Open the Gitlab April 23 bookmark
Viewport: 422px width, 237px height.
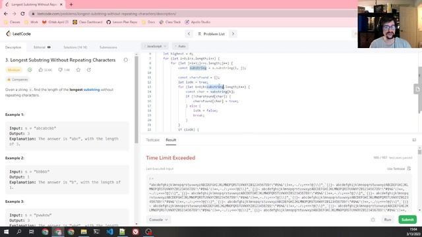pos(55,22)
